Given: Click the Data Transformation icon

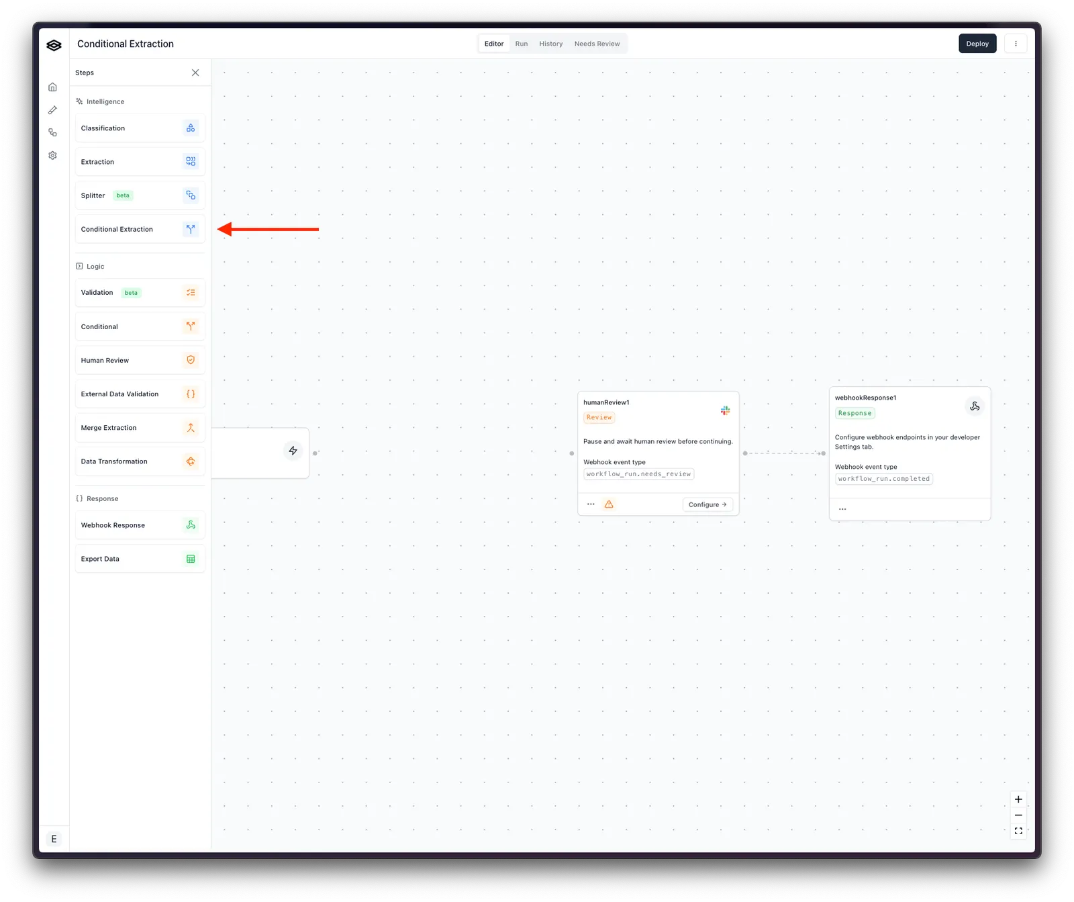Looking at the screenshot, I should (191, 461).
